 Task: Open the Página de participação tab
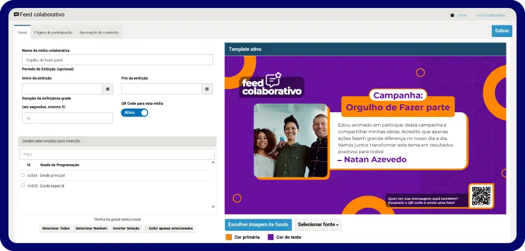[53, 32]
